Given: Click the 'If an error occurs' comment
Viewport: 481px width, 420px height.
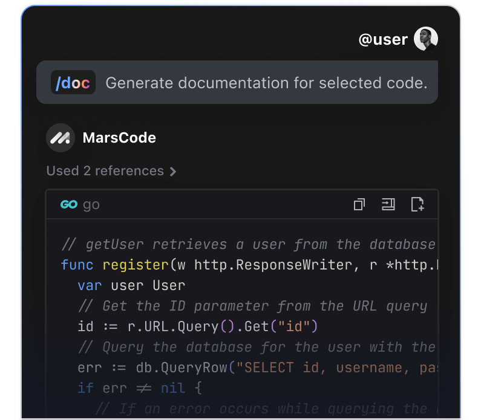Looking at the screenshot, I should [x=266, y=409].
